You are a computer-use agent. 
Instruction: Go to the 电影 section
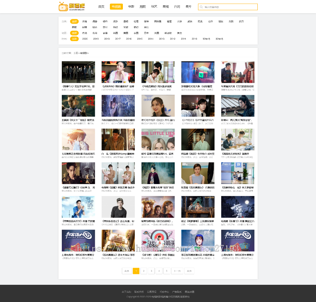pos(131,7)
